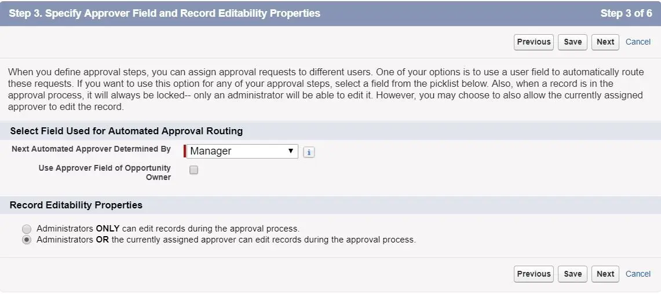
Task: Click the bottom Save button
Action: click(572, 274)
